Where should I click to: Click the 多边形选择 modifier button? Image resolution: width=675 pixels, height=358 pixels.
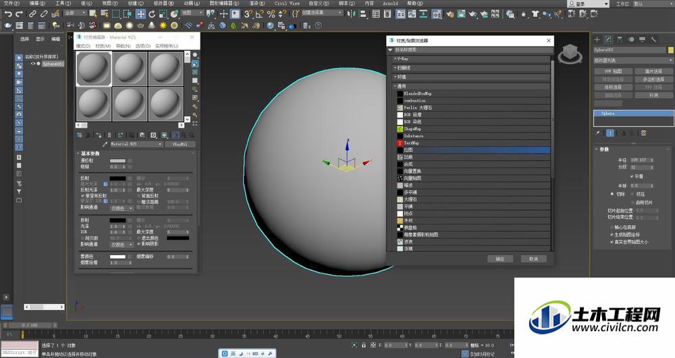[653, 79]
